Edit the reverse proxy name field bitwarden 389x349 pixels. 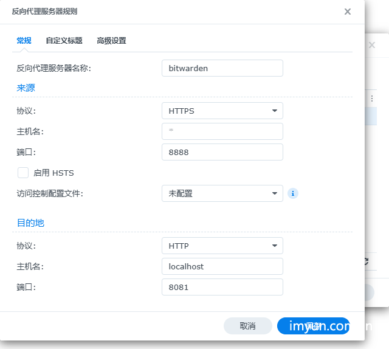[x=222, y=68]
